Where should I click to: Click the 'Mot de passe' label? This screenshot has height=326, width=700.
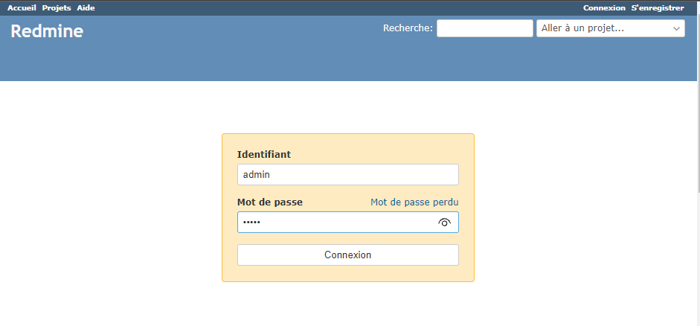point(269,202)
